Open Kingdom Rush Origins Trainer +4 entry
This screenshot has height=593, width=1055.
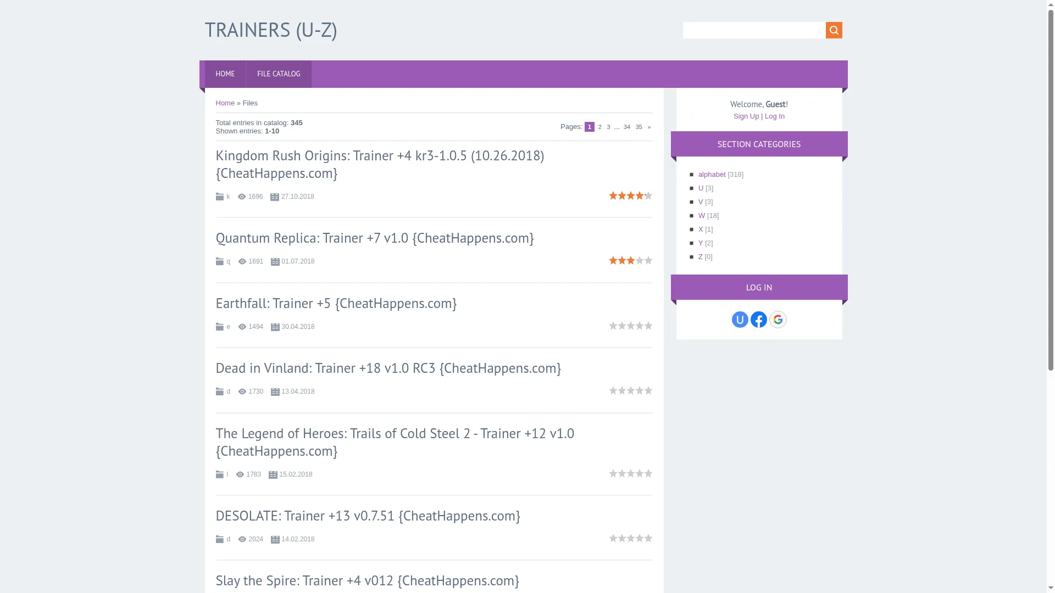coord(380,164)
